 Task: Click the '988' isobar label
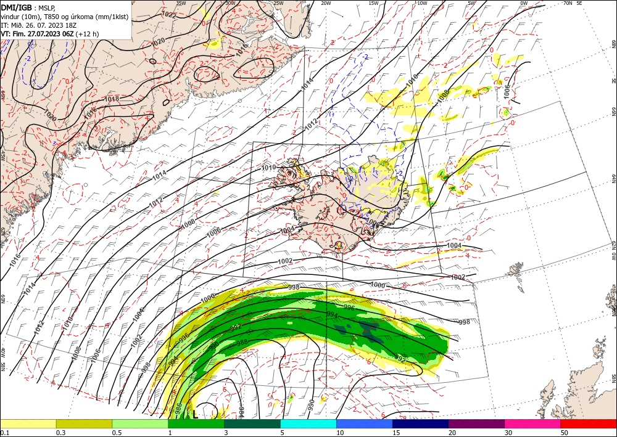(242, 342)
